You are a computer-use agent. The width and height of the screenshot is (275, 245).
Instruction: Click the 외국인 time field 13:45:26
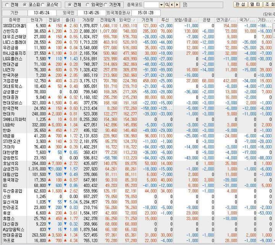click(91, 13)
